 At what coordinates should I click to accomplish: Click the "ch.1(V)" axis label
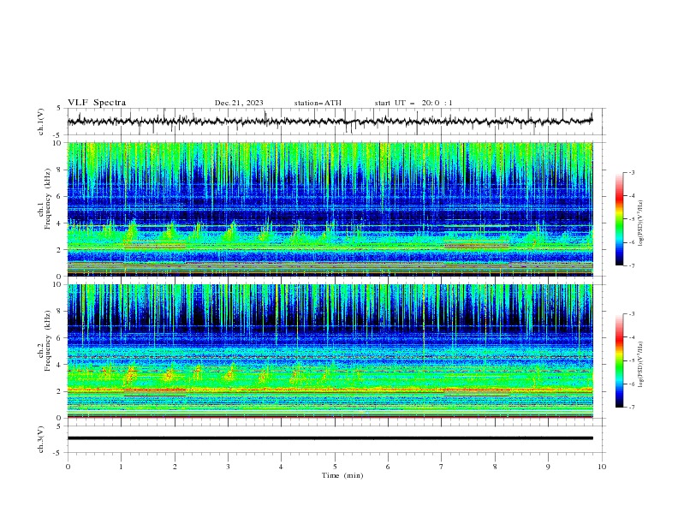(x=41, y=122)
